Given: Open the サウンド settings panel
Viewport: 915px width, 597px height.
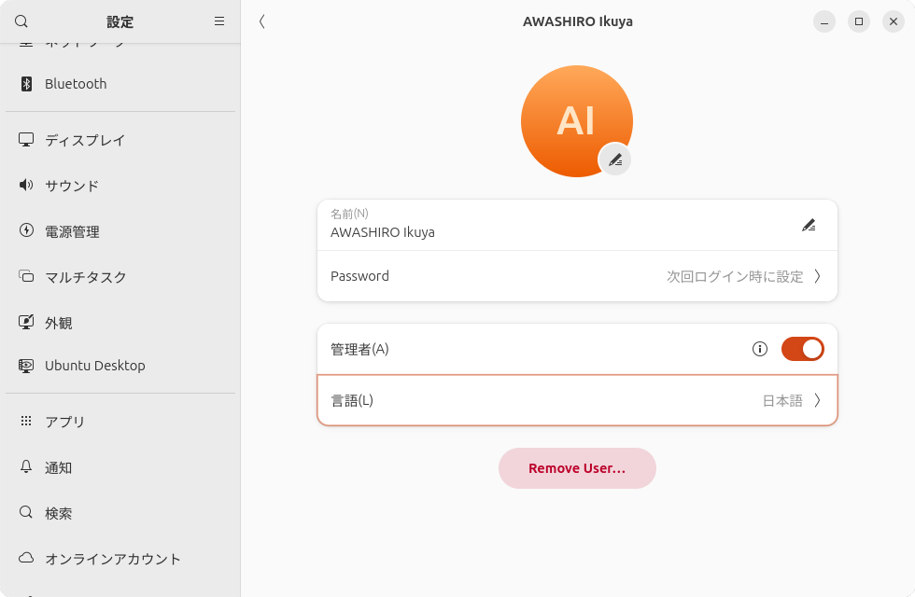Looking at the screenshot, I should [71, 186].
